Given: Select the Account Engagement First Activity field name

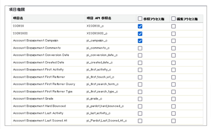Looking at the screenshot, I should (x=38, y=69).
